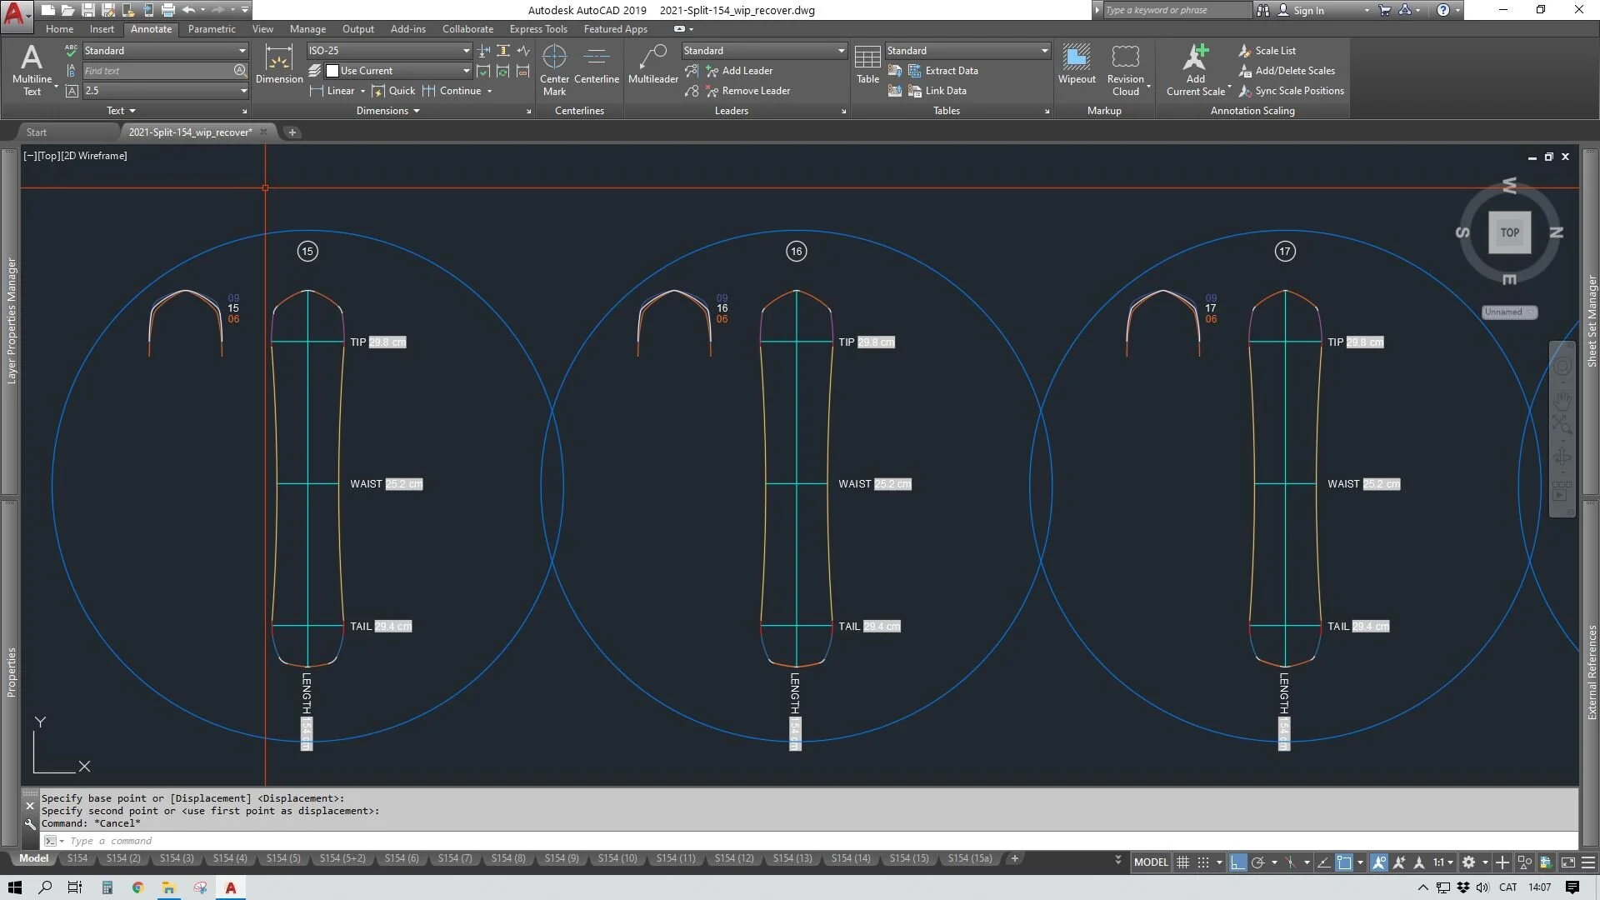Switch to the S154 (7) layout tab
The height and width of the screenshot is (900, 1600).
tap(454, 858)
